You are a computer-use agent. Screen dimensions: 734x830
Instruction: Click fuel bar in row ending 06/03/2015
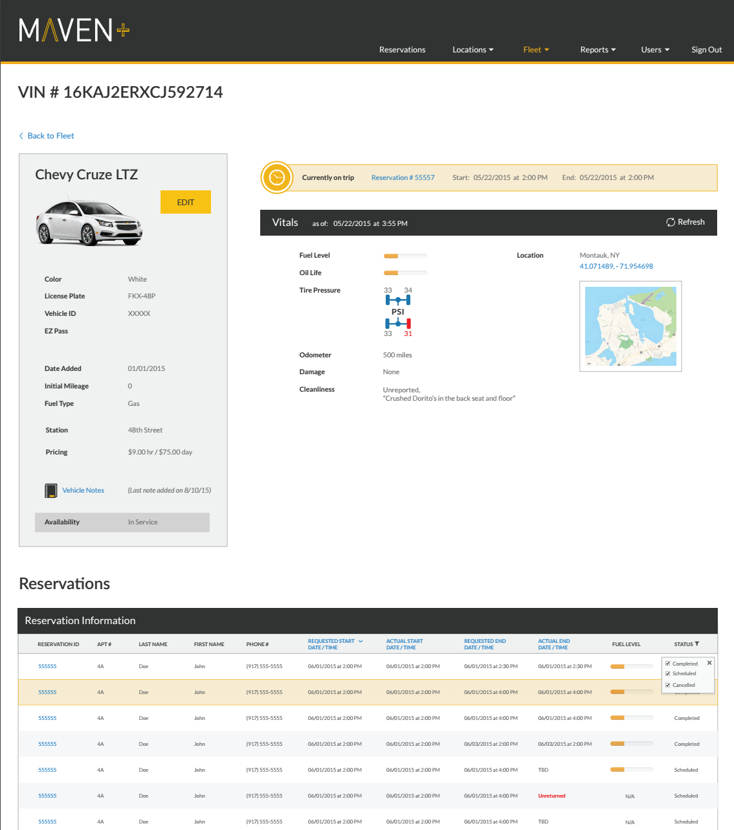632,744
